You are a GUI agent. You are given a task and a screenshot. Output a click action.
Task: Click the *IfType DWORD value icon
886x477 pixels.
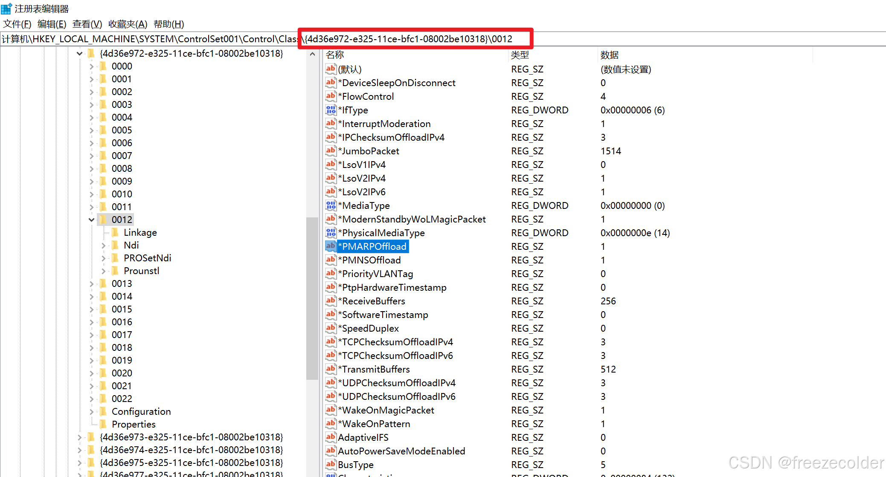pyautogui.click(x=331, y=110)
